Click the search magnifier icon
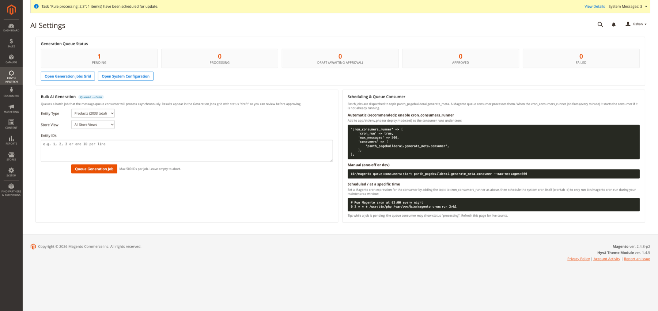 tap(600, 24)
